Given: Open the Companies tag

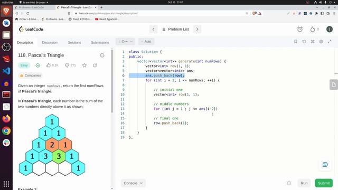Looking at the screenshot, I should point(31,75).
